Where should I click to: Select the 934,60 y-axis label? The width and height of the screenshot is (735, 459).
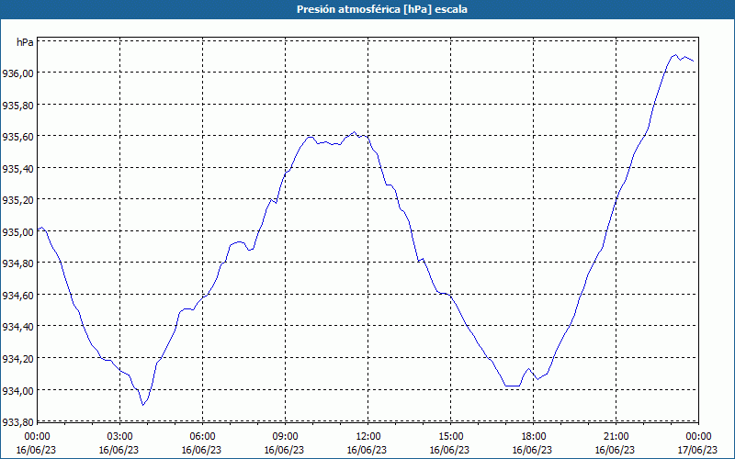click(17, 295)
